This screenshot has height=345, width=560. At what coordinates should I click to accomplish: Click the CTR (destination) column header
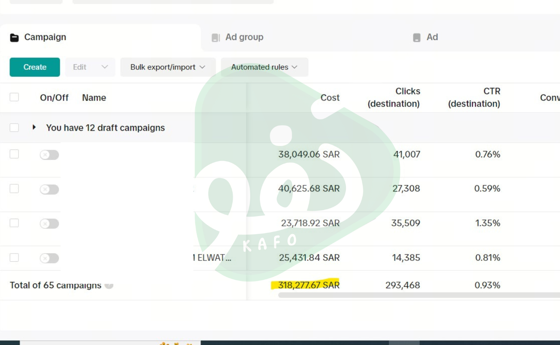(x=474, y=97)
